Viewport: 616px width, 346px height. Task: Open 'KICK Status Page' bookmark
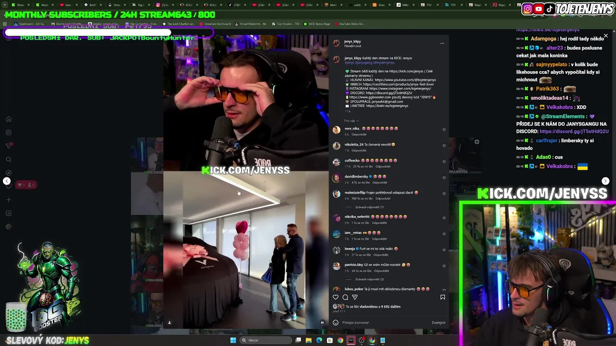pos(317,24)
